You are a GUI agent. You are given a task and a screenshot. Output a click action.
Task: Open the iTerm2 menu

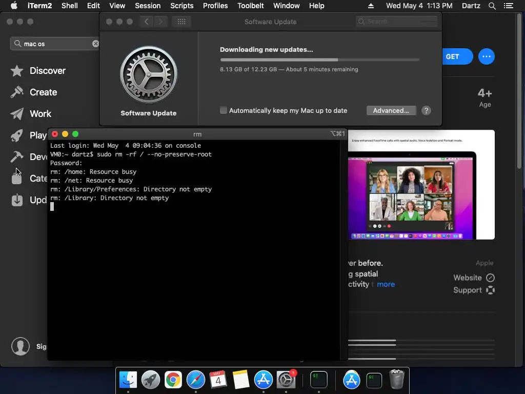pyautogui.click(x=39, y=6)
